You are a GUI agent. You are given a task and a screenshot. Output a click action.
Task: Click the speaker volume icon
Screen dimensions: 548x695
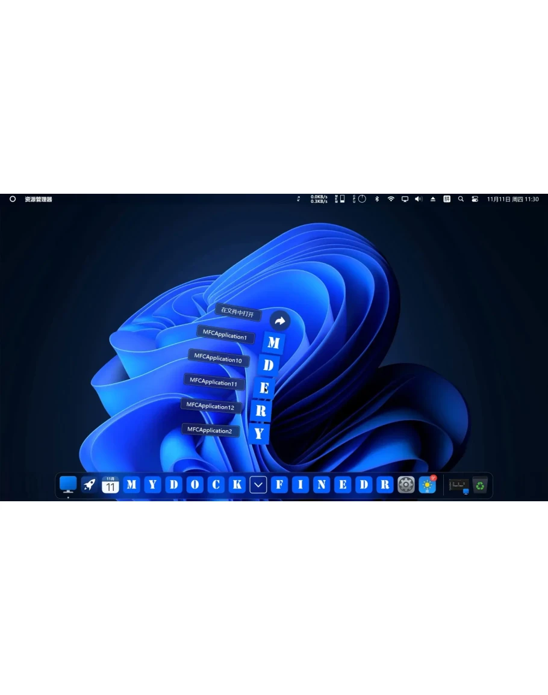(419, 199)
